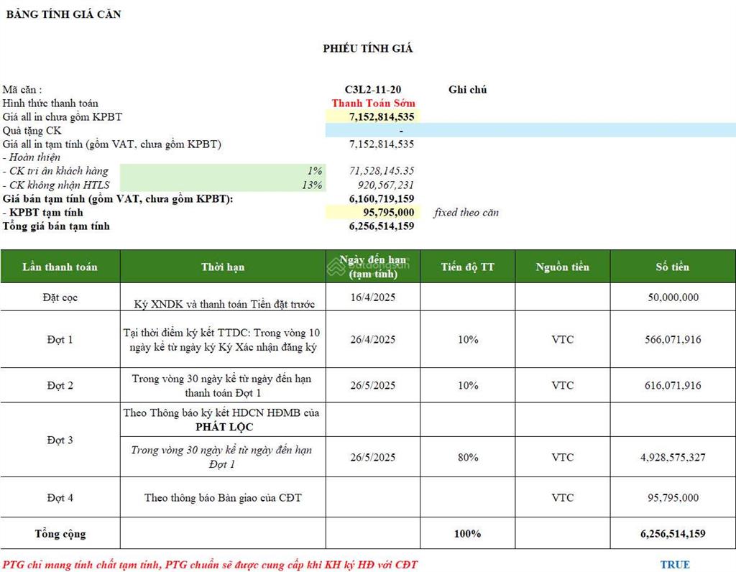Click the total price 6,256,514,159 above the table
Viewport: 736px width, 572px height.
pos(382,226)
